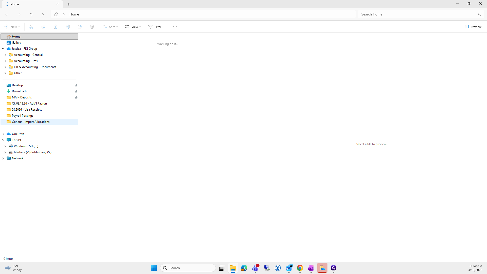Stop loading with the X button
Image resolution: width=487 pixels, height=274 pixels.
click(43, 14)
